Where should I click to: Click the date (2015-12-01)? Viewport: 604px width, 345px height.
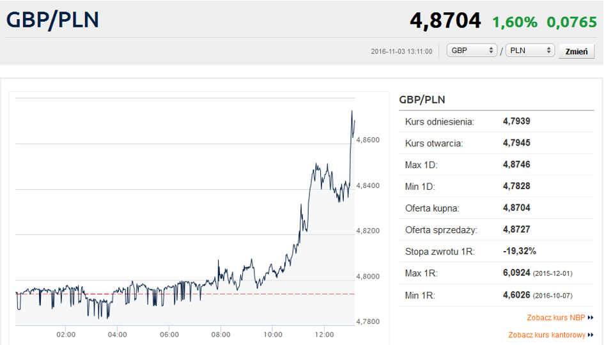(x=552, y=274)
